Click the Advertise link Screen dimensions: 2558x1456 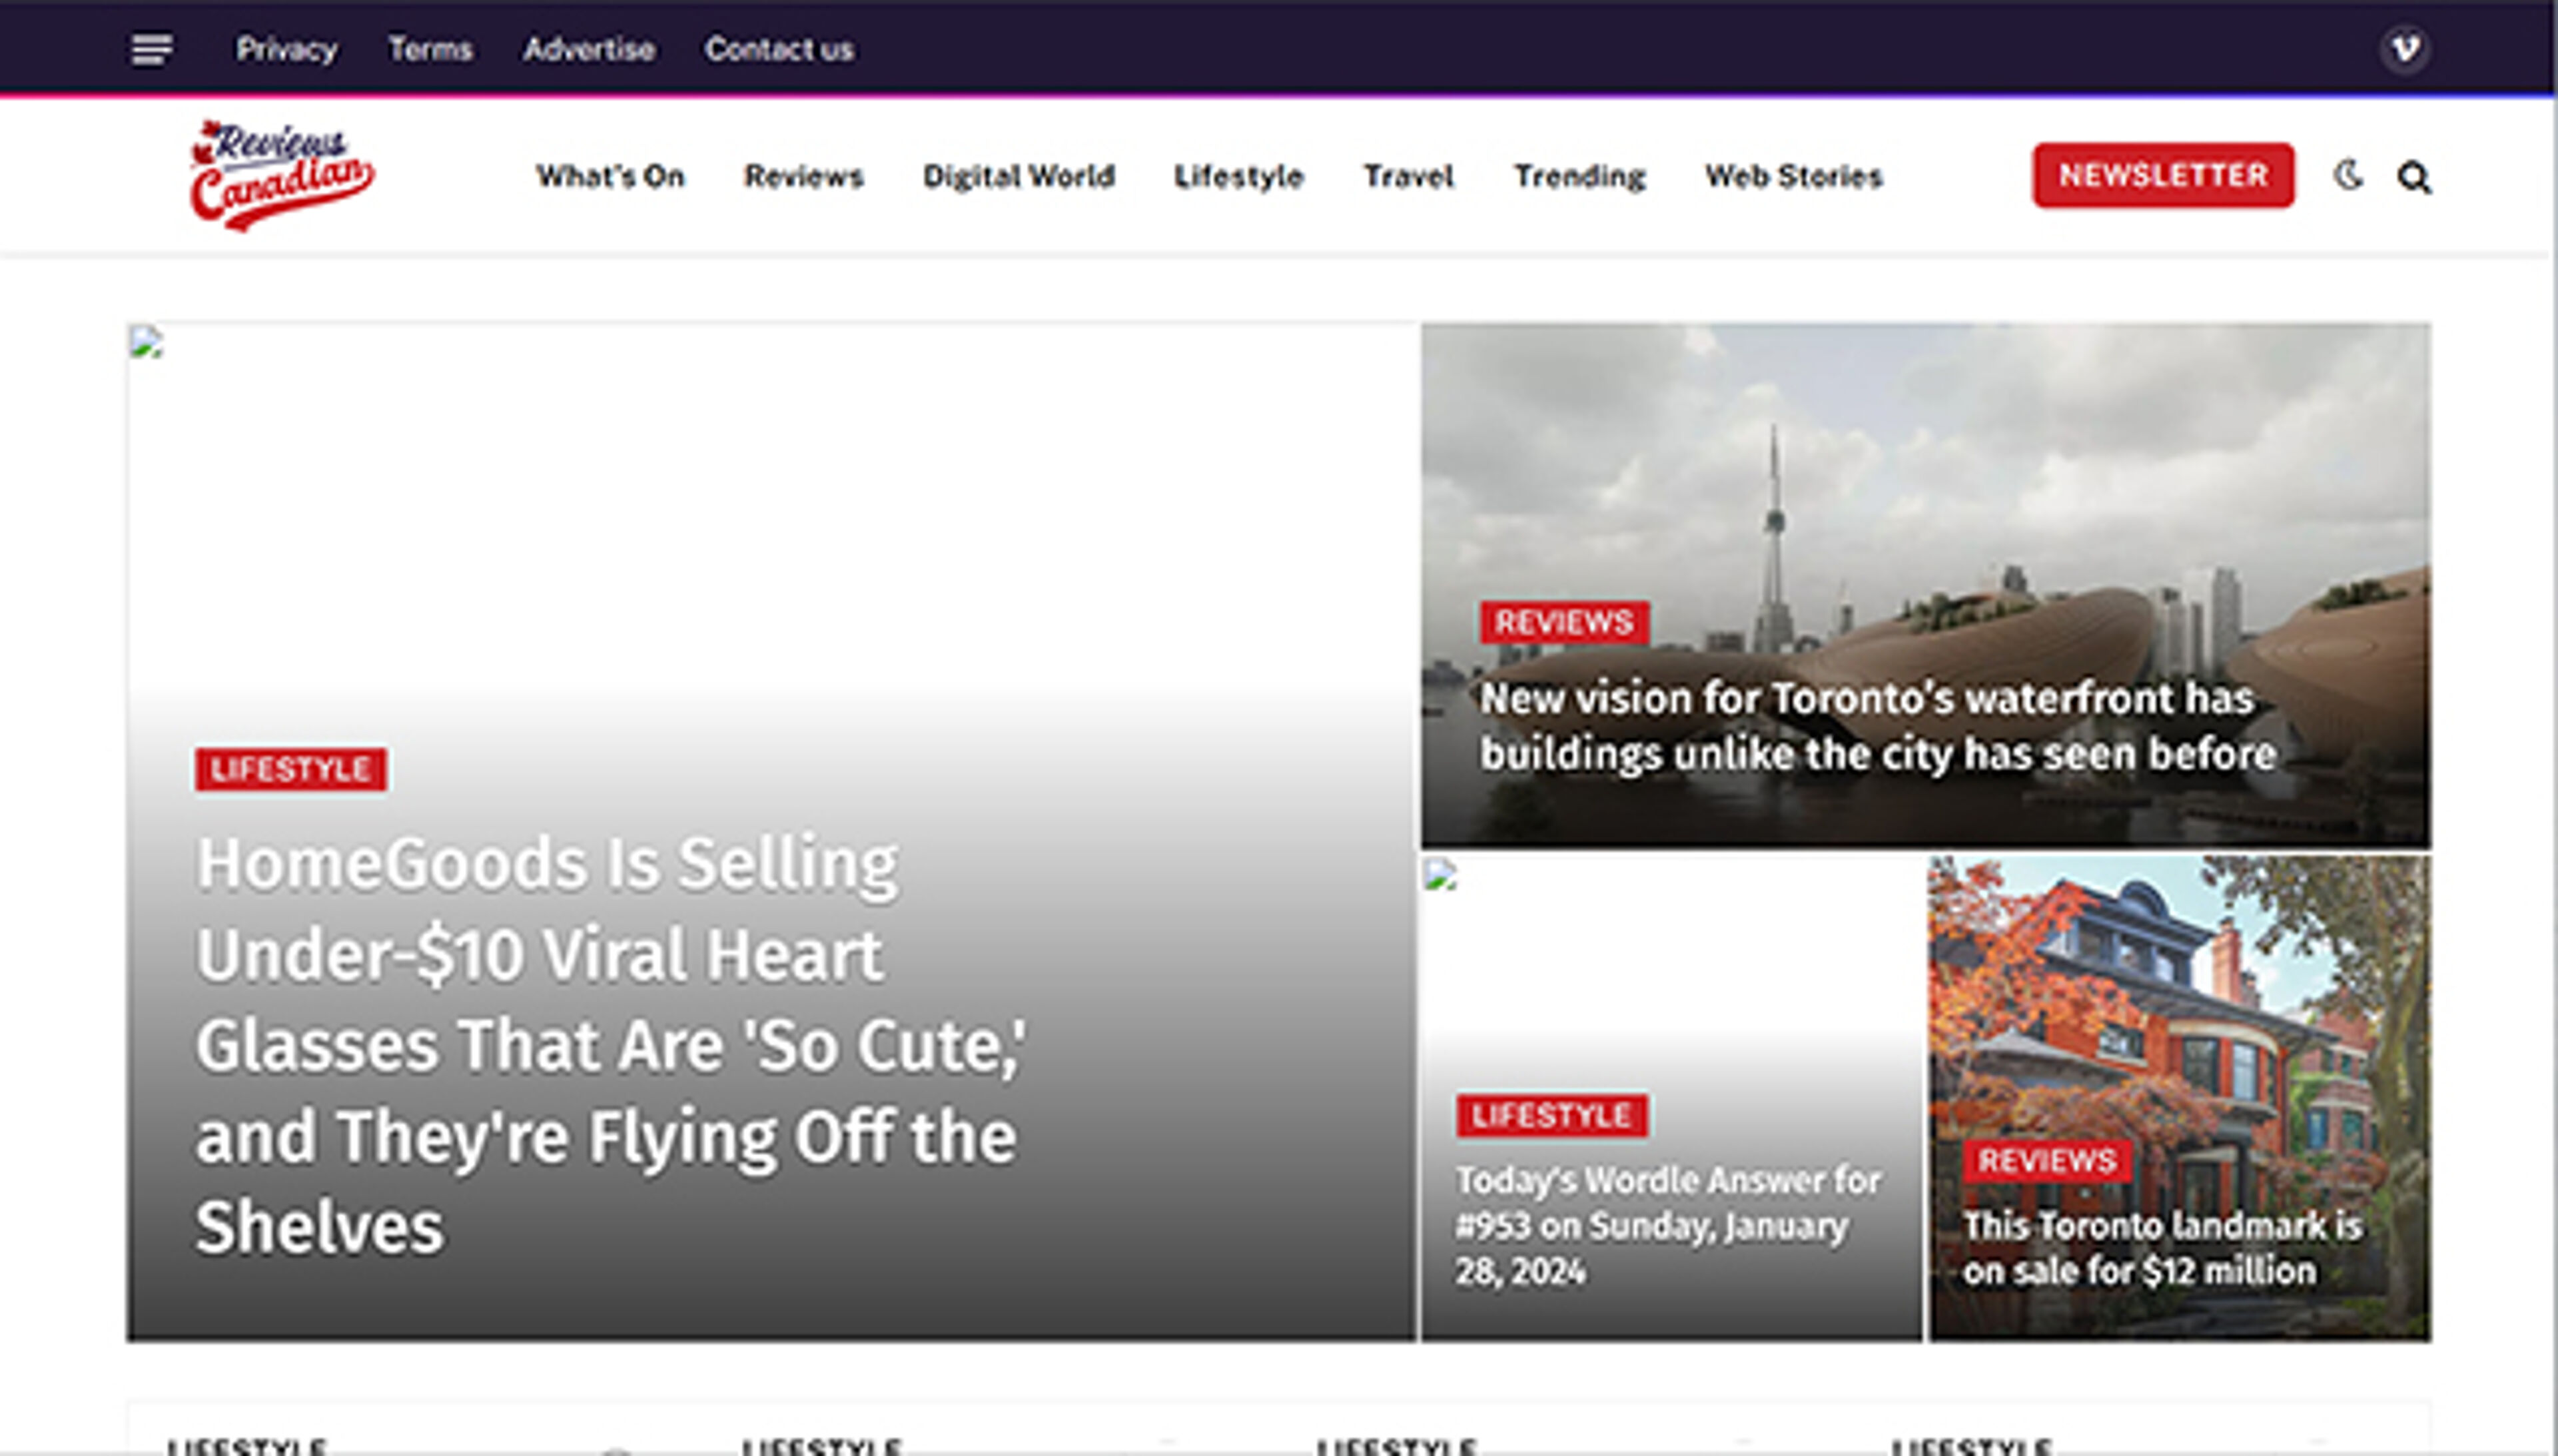click(589, 49)
